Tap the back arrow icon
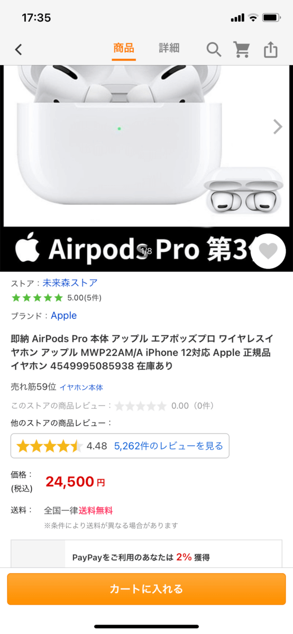The width and height of the screenshot is (293, 634). (x=18, y=50)
